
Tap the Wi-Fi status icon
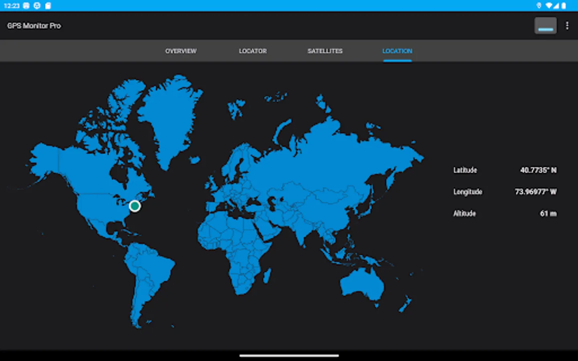pos(549,6)
